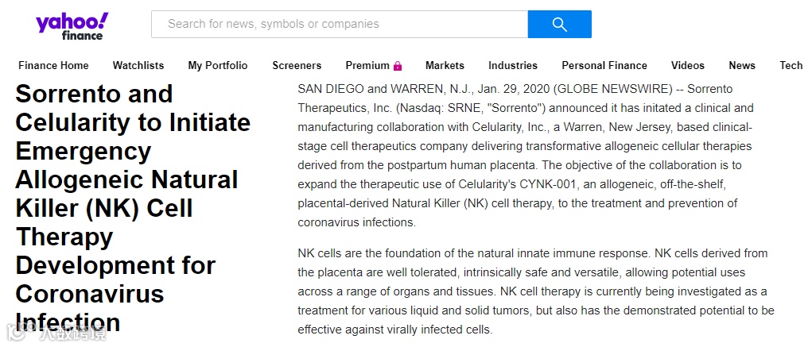Open the News section
The height and width of the screenshot is (347, 812).
(742, 65)
